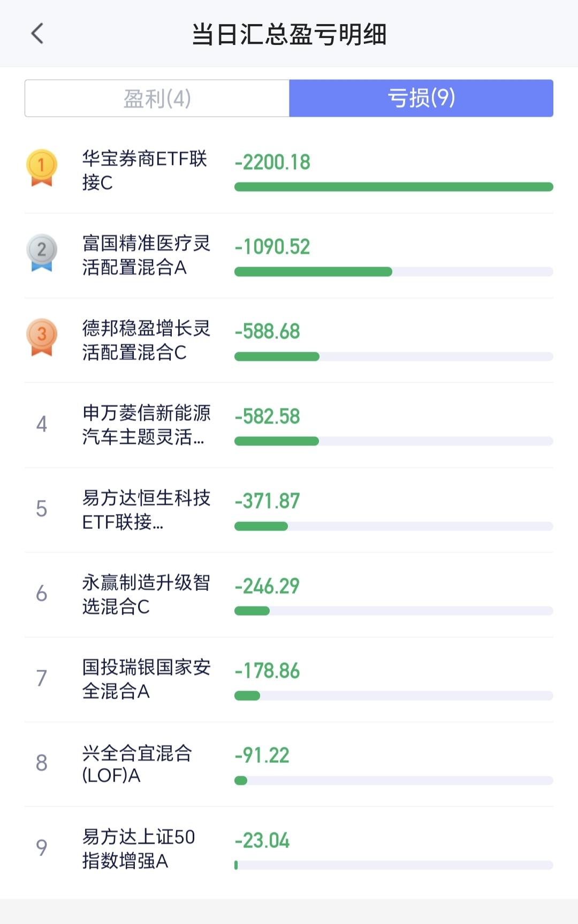Viewport: 578px width, 924px height.
Task: Click the gold rank 1 medal
Action: [x=42, y=168]
